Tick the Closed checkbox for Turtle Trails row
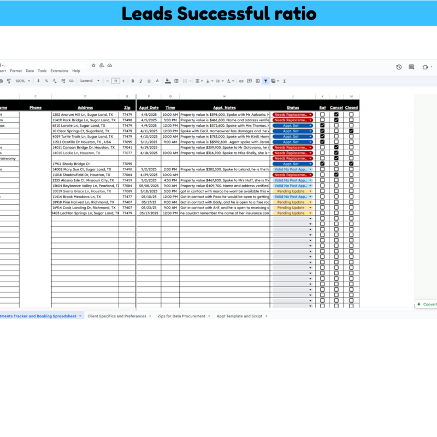Screen dimensions: 437x437 pyautogui.click(x=351, y=136)
